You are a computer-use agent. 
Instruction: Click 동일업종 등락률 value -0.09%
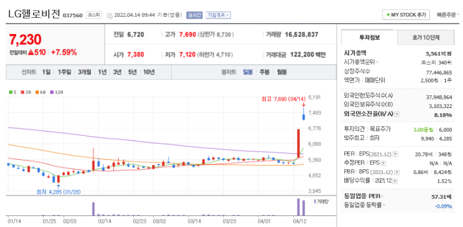443,206
